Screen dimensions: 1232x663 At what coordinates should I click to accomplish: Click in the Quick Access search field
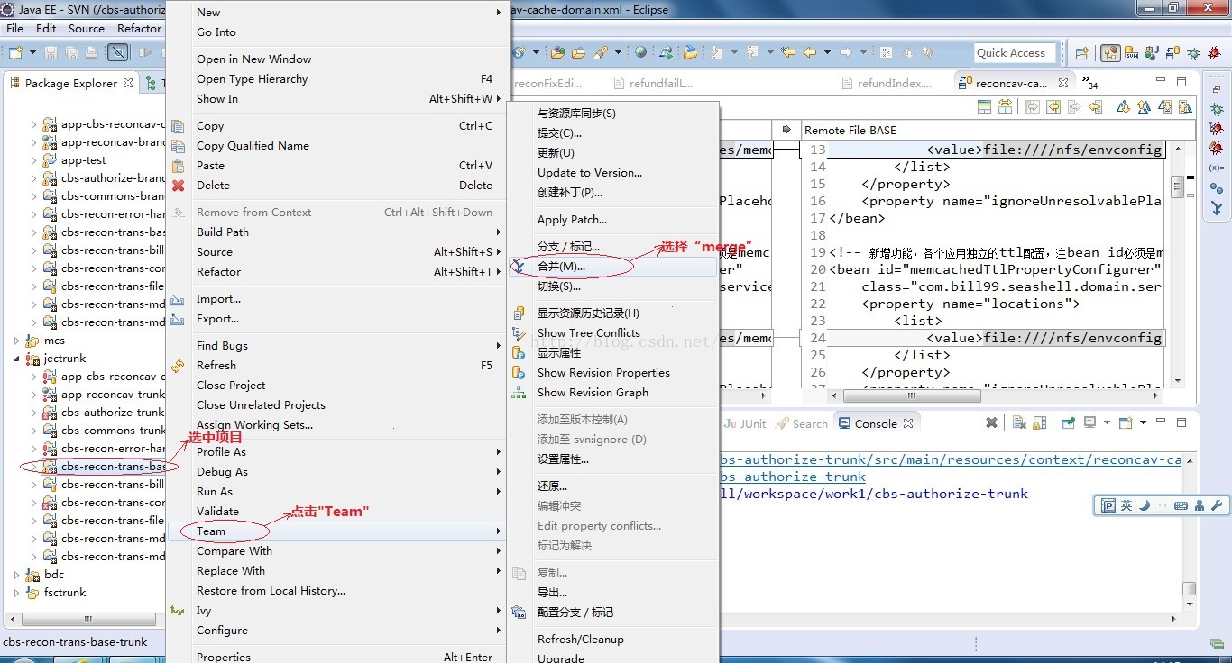coord(1015,53)
